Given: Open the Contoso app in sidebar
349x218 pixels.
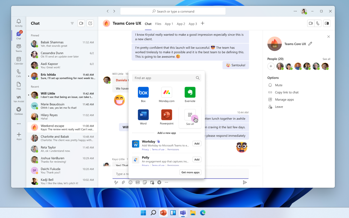Looking at the screenshot, I should click(19, 111).
